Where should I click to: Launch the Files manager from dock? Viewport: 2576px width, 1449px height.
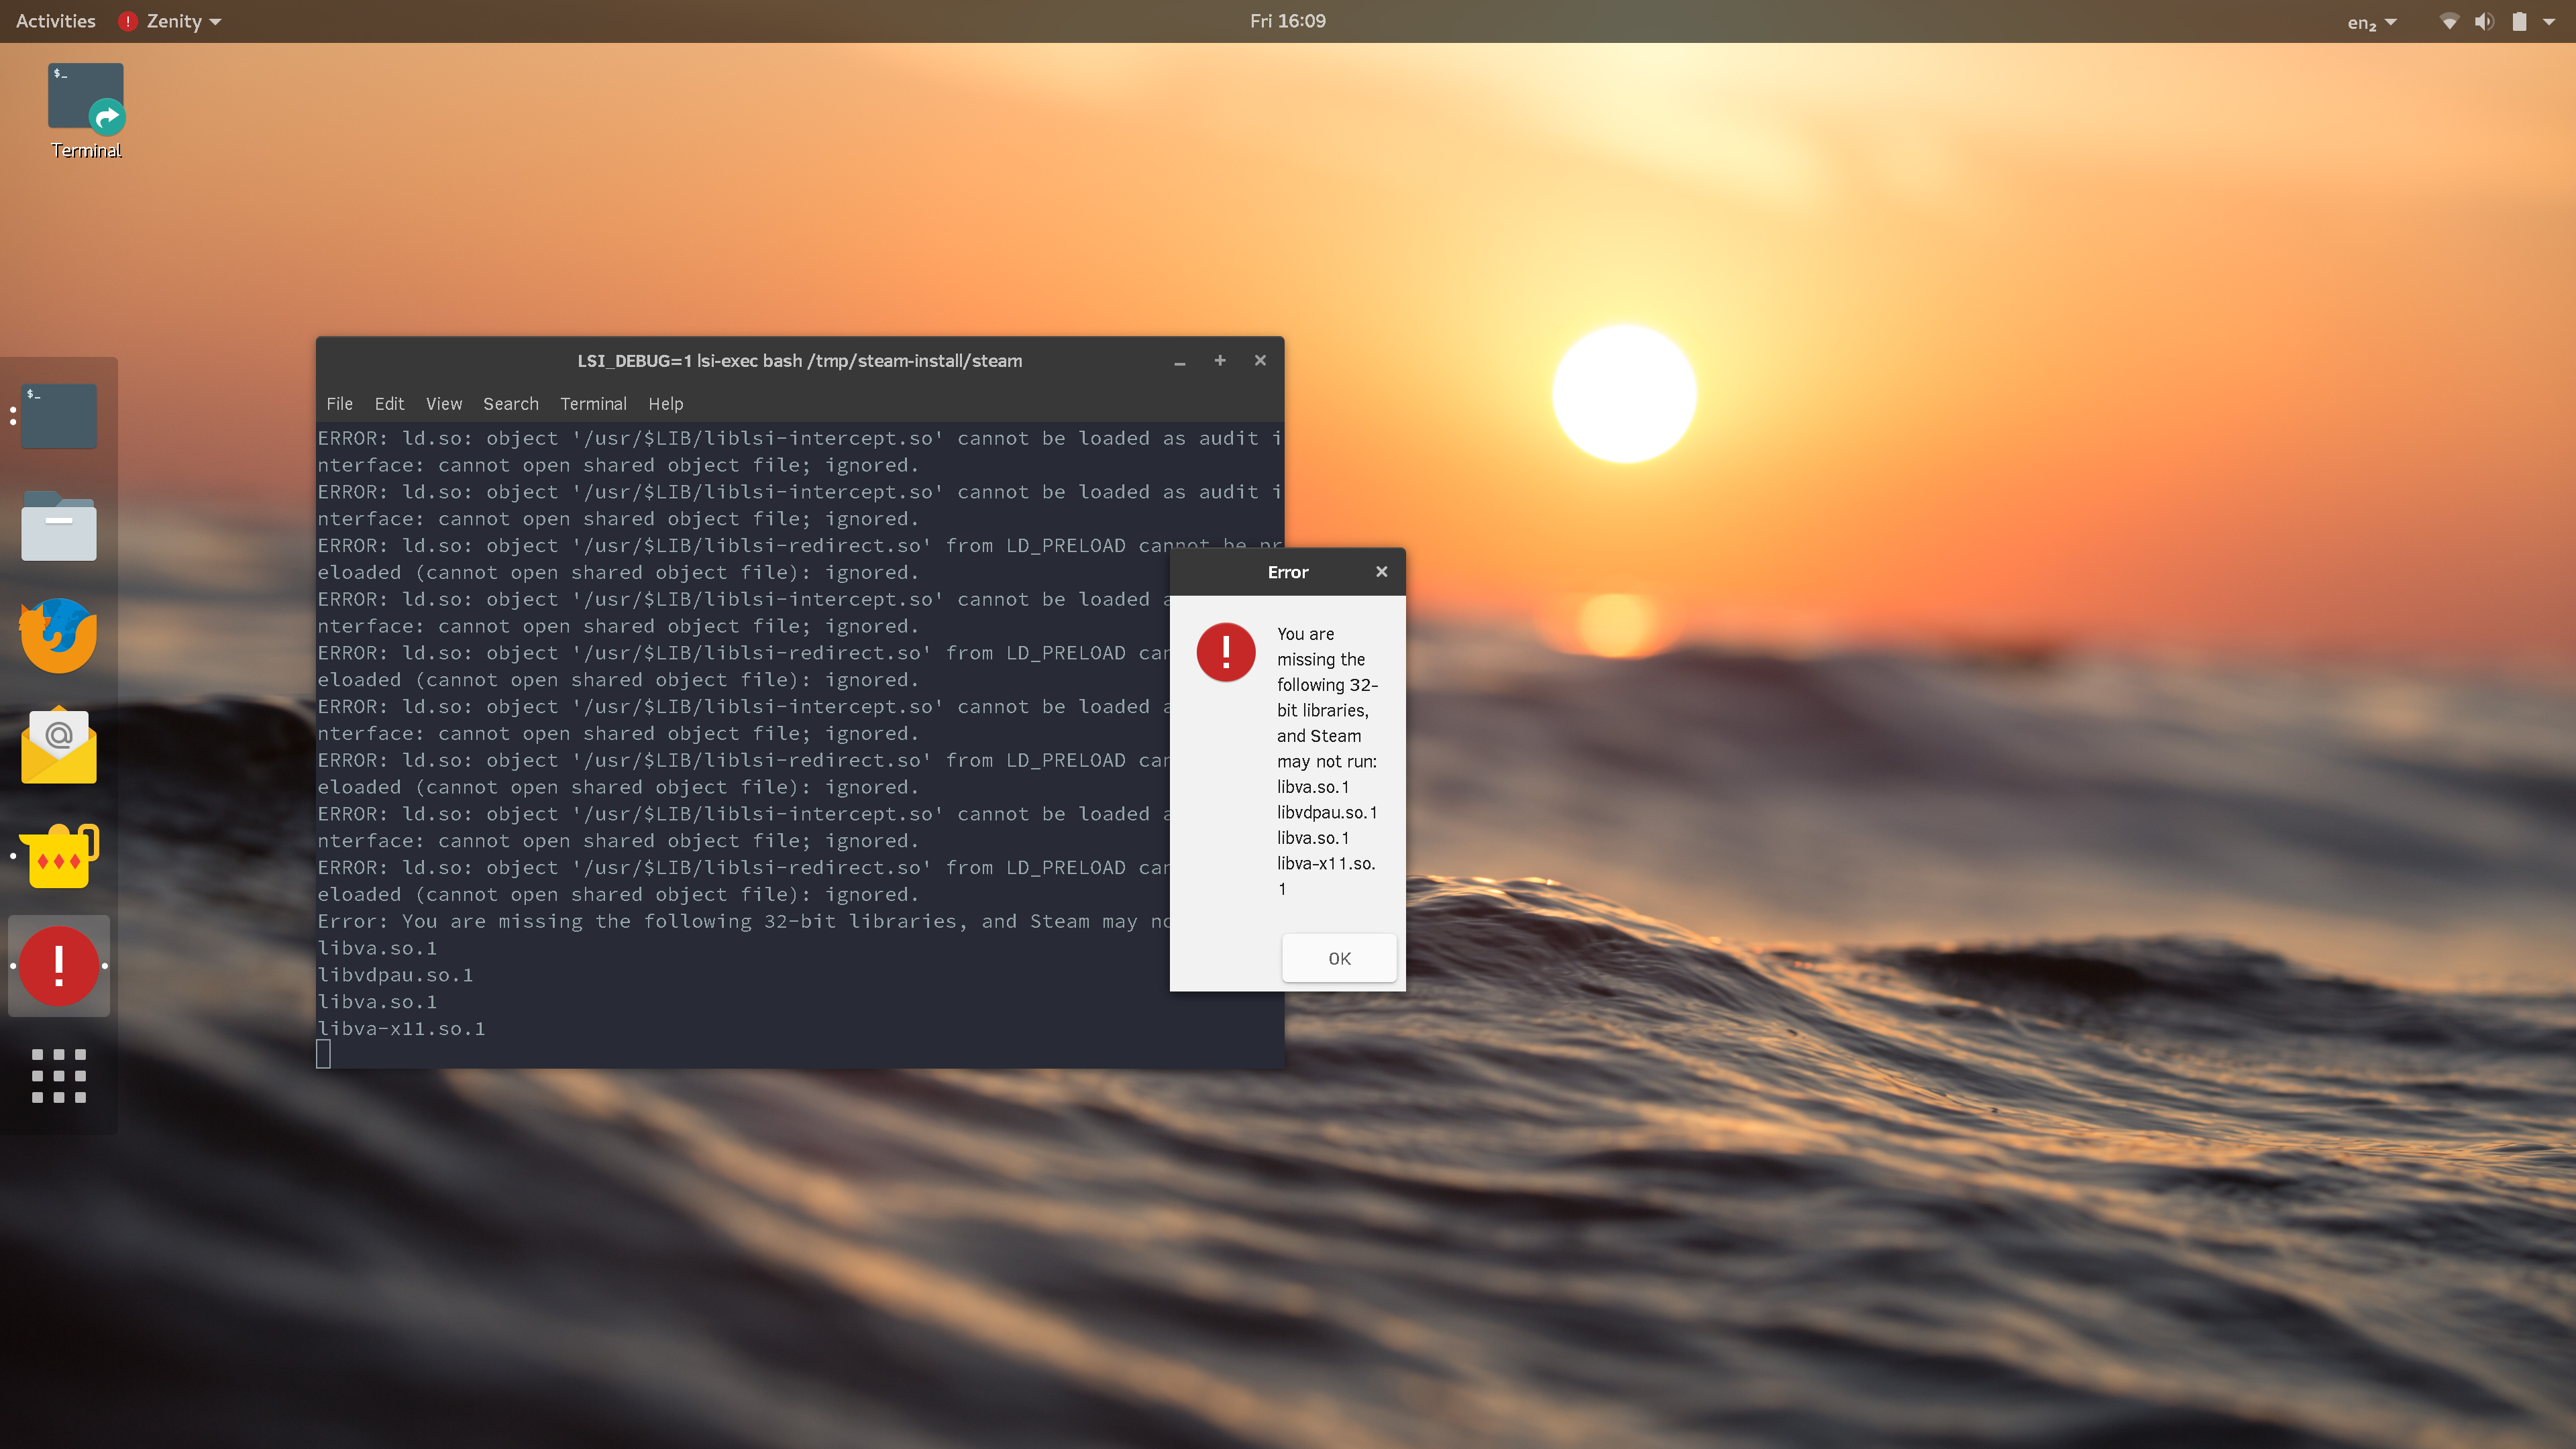click(59, 526)
